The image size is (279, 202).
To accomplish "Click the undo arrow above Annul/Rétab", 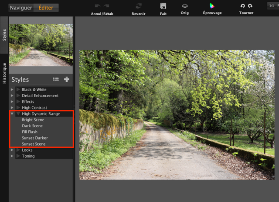I will pos(98,6).
